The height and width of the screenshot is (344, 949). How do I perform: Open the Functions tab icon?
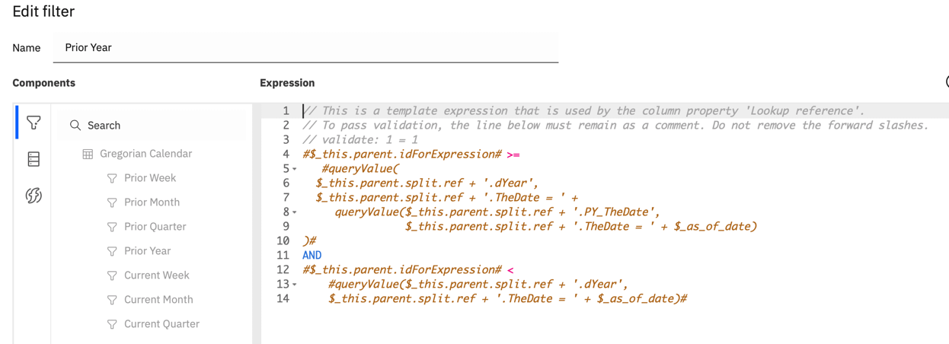[34, 196]
